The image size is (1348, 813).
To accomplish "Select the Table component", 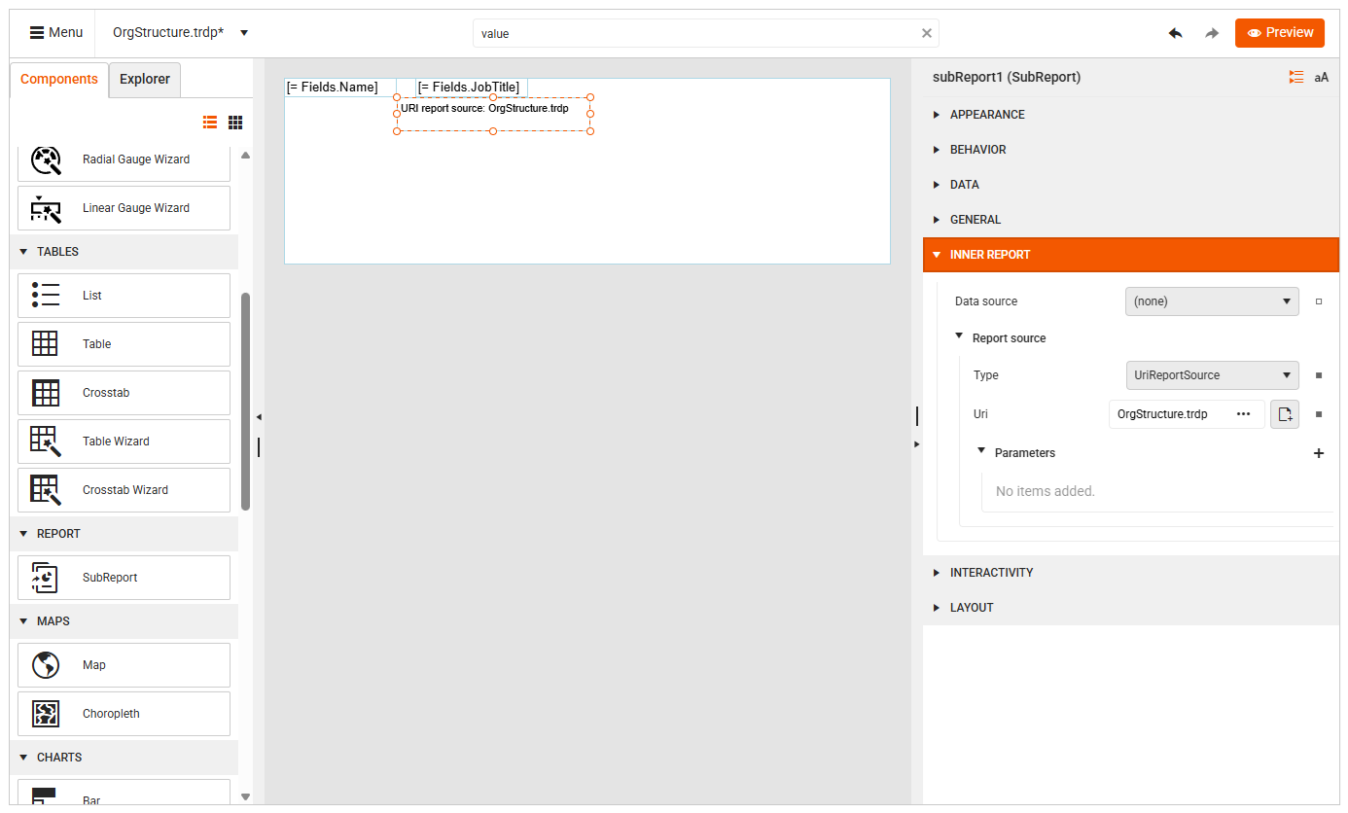I will [124, 344].
